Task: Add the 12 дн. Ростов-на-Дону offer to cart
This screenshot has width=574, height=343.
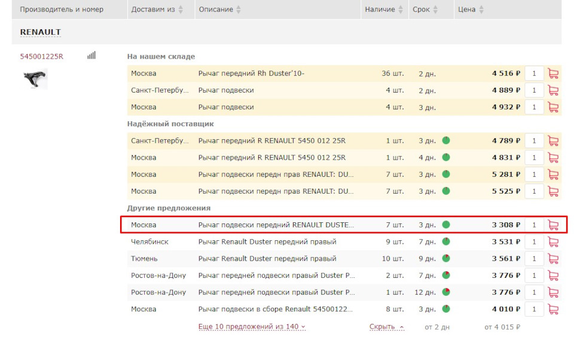Action: [x=553, y=292]
